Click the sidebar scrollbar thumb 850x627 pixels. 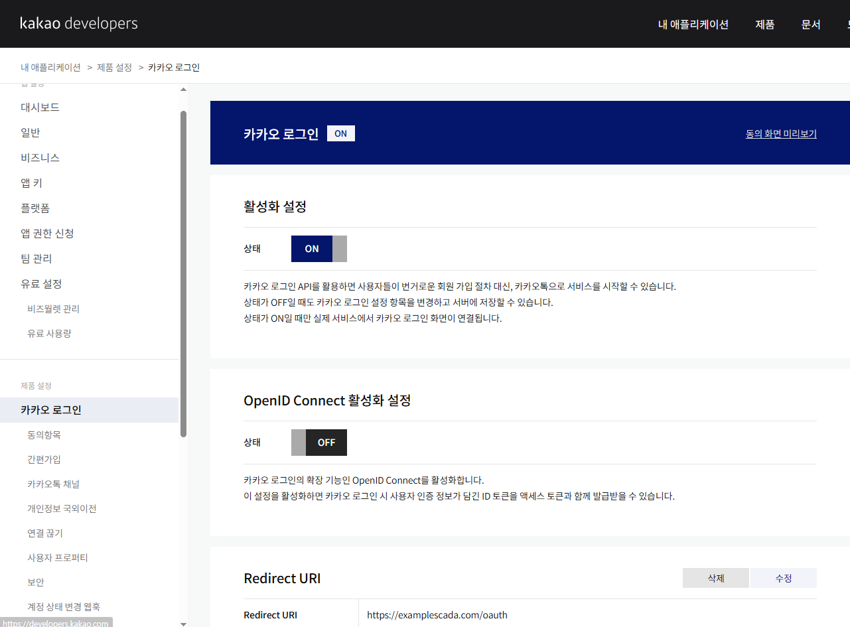point(184,274)
